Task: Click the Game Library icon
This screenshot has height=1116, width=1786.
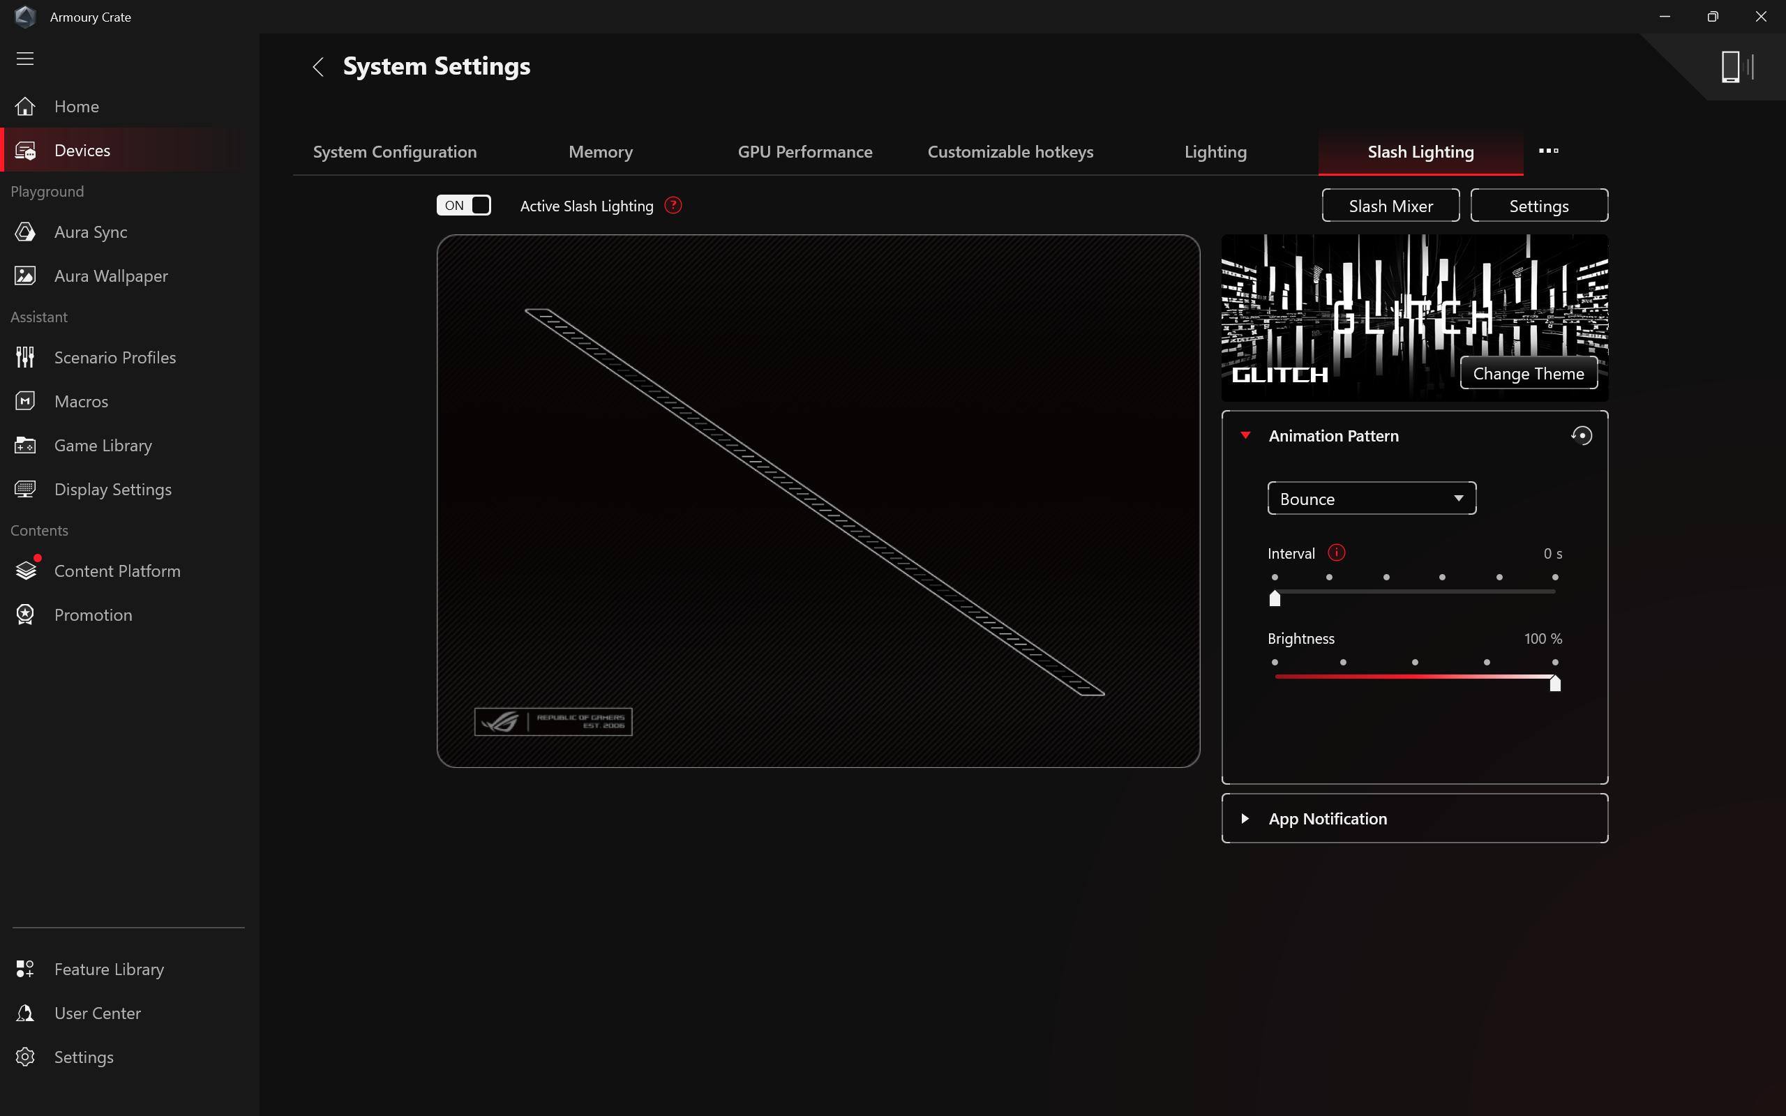Action: pos(25,446)
